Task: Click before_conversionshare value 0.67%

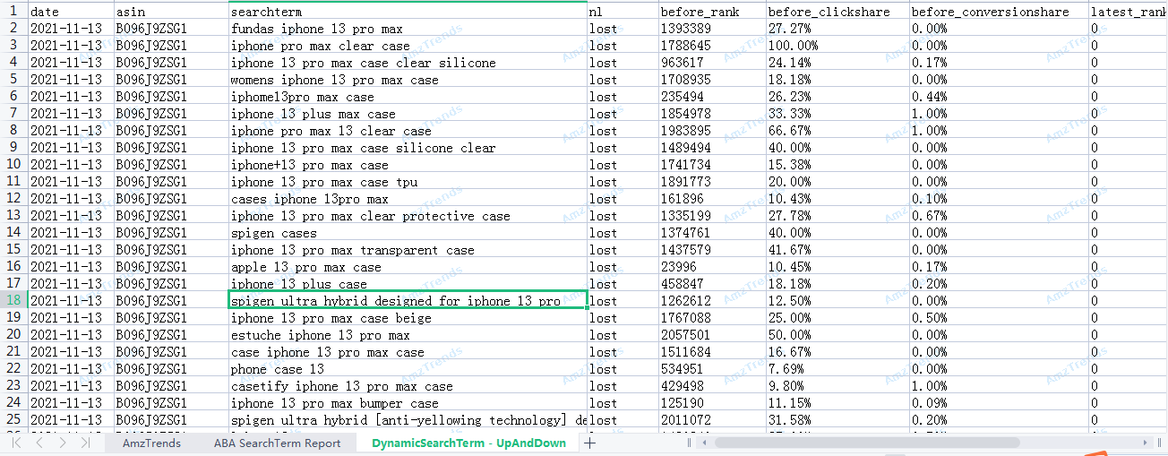Action: point(999,216)
